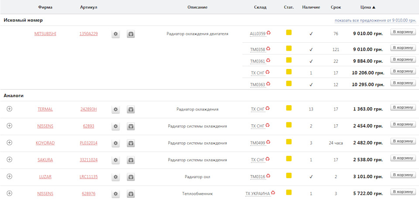Open warehouse TM0499 info

(x=258, y=144)
